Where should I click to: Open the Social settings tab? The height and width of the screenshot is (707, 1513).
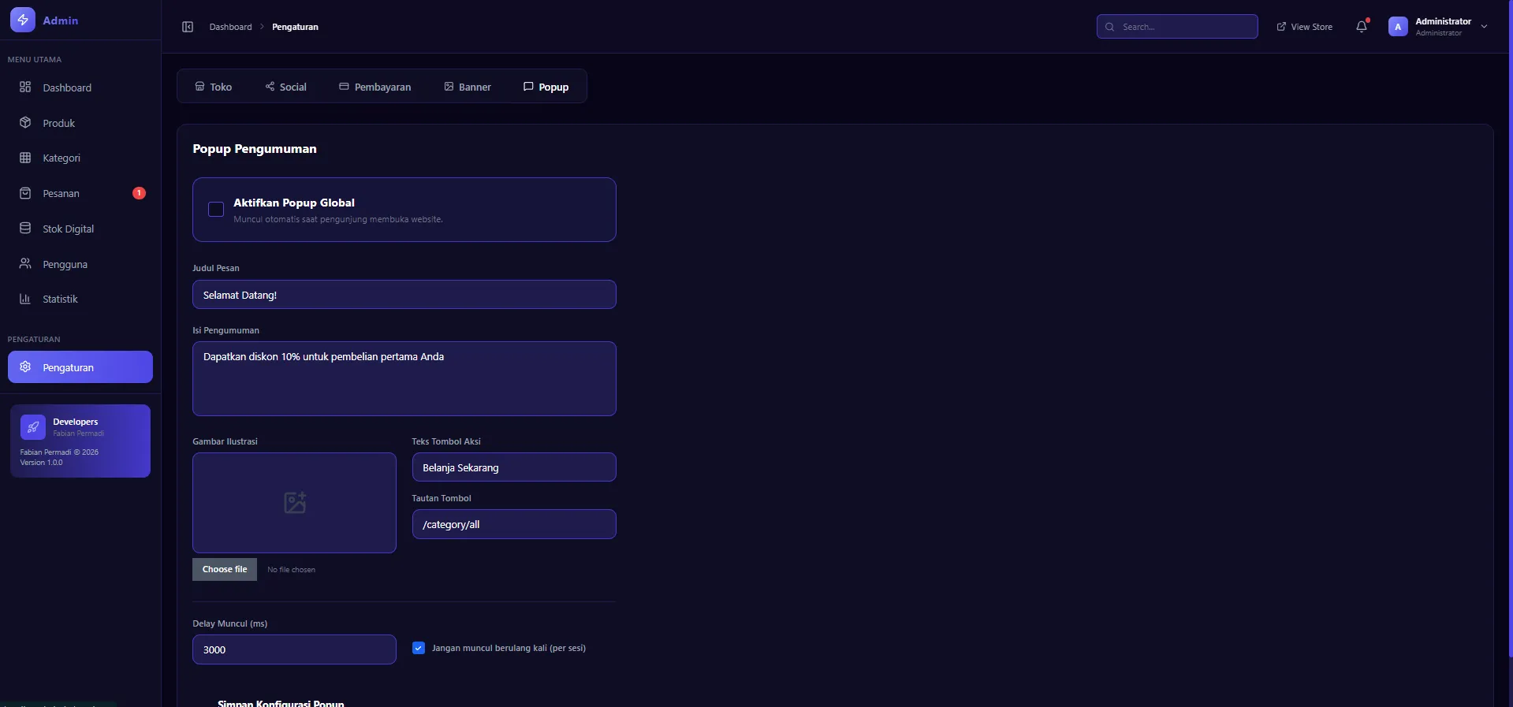coord(286,87)
